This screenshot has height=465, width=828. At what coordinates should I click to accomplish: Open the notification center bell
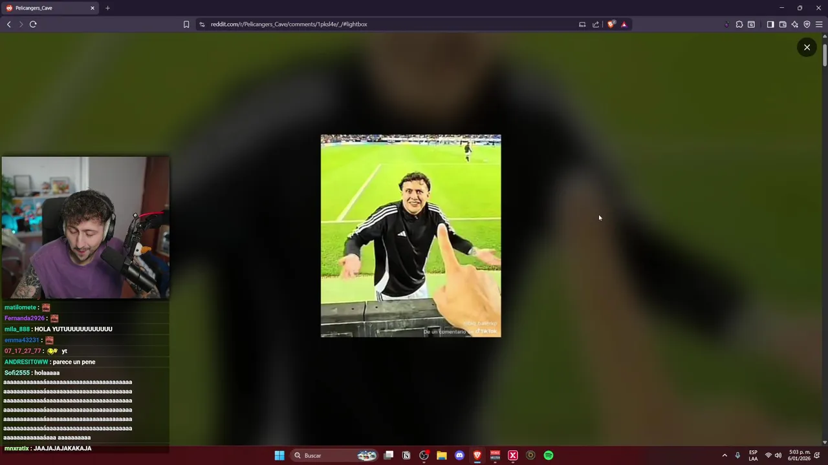point(818,455)
